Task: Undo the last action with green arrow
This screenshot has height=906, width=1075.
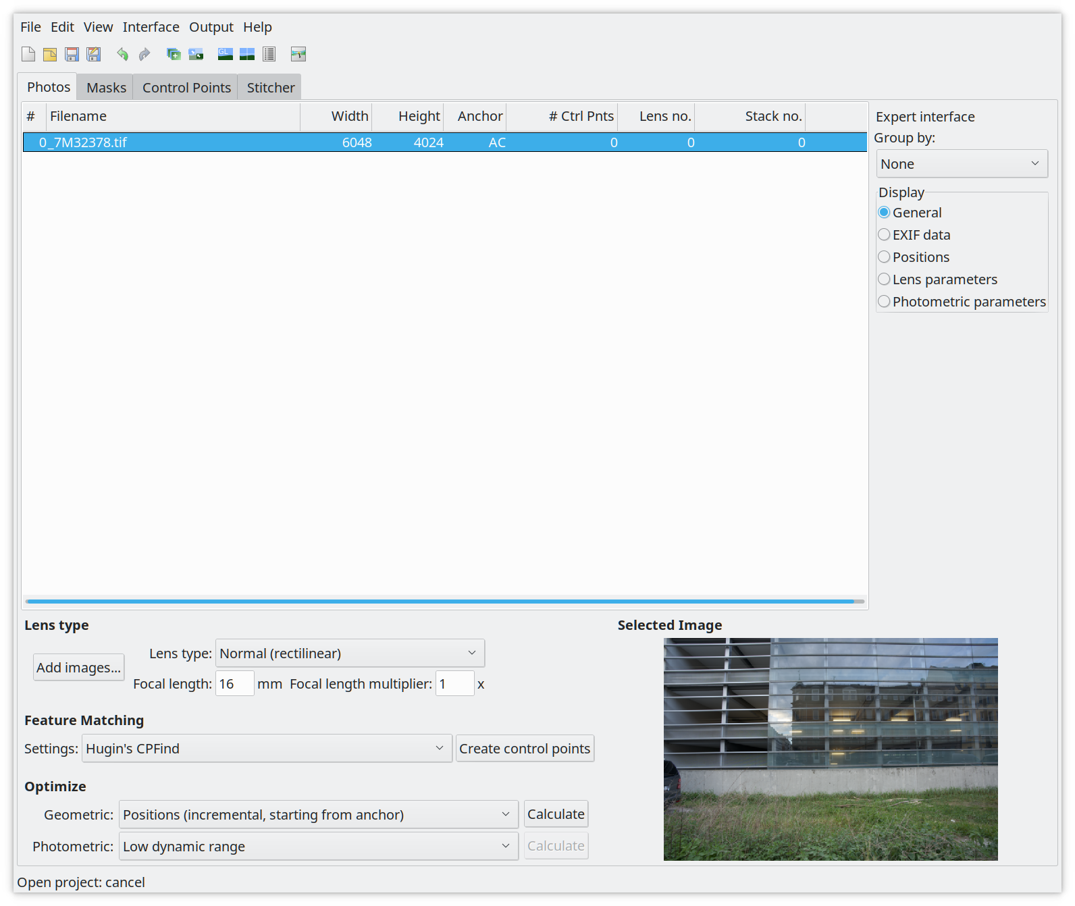Action: [122, 54]
